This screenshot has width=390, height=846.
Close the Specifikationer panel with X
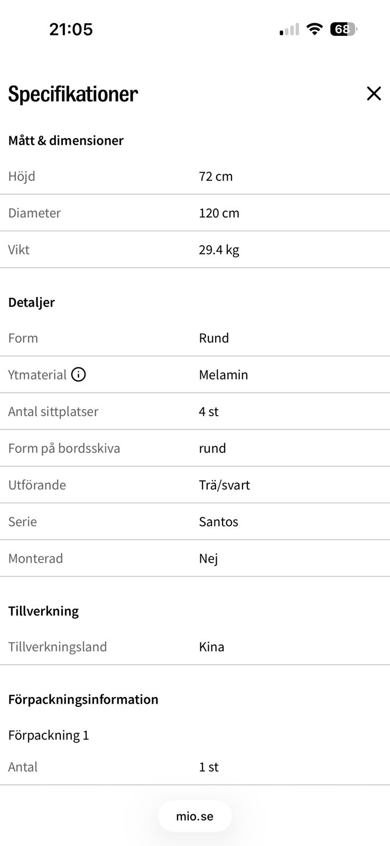374,94
